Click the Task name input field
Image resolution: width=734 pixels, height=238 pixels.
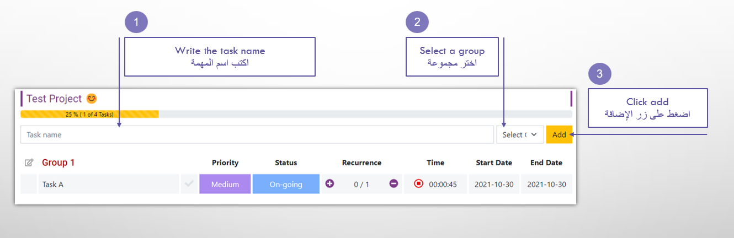[257, 134]
